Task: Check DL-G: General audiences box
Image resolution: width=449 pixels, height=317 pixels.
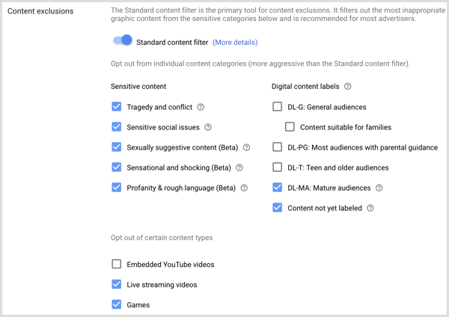Action: click(x=278, y=107)
